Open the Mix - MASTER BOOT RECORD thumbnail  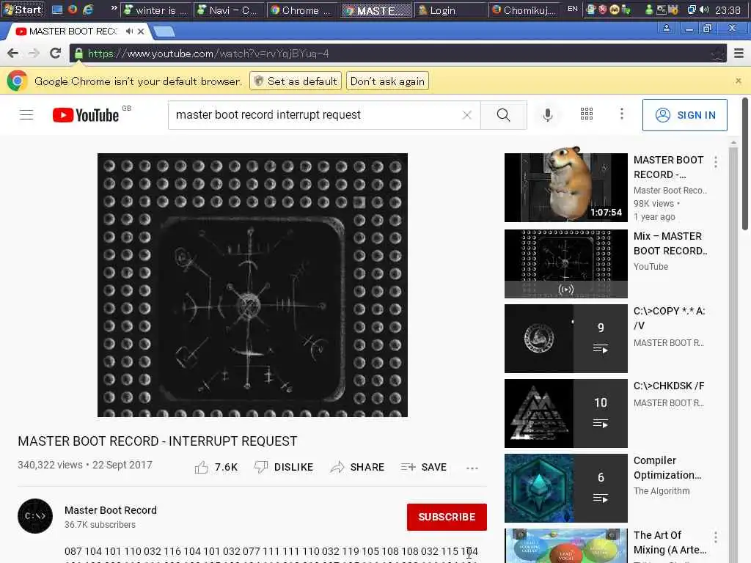(x=565, y=263)
